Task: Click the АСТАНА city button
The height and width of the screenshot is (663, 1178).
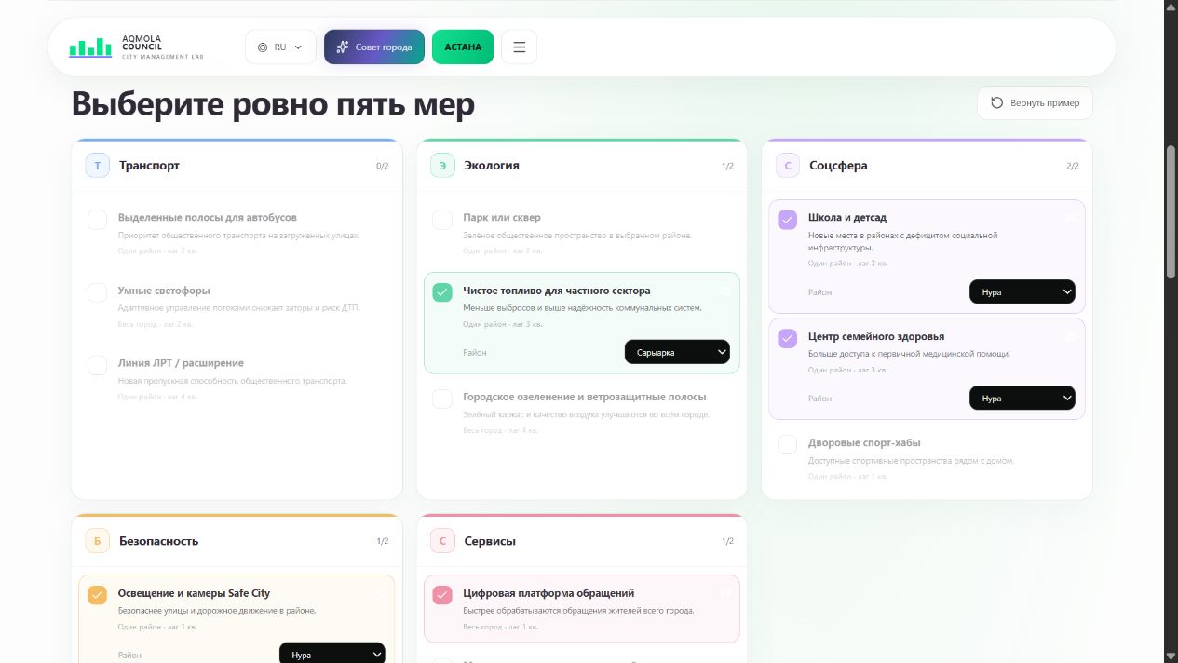Action: coord(463,47)
